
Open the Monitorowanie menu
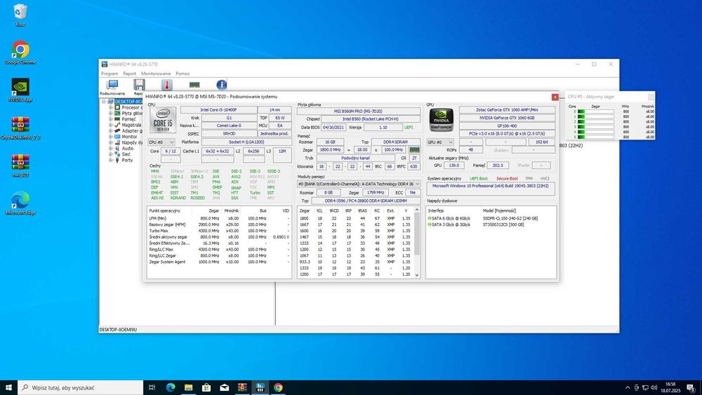click(x=155, y=74)
